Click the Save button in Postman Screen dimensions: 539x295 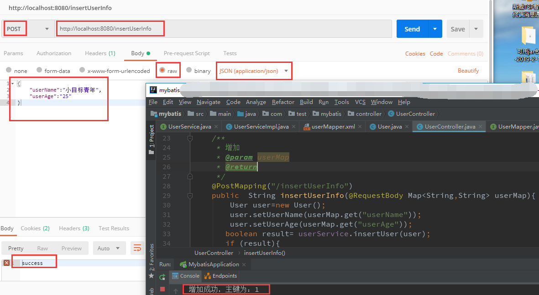[x=457, y=29]
